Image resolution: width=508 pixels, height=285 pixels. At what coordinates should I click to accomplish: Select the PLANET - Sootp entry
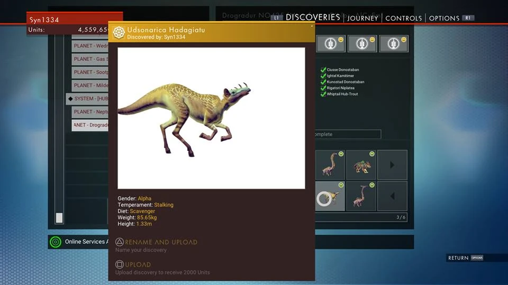[x=90, y=72]
